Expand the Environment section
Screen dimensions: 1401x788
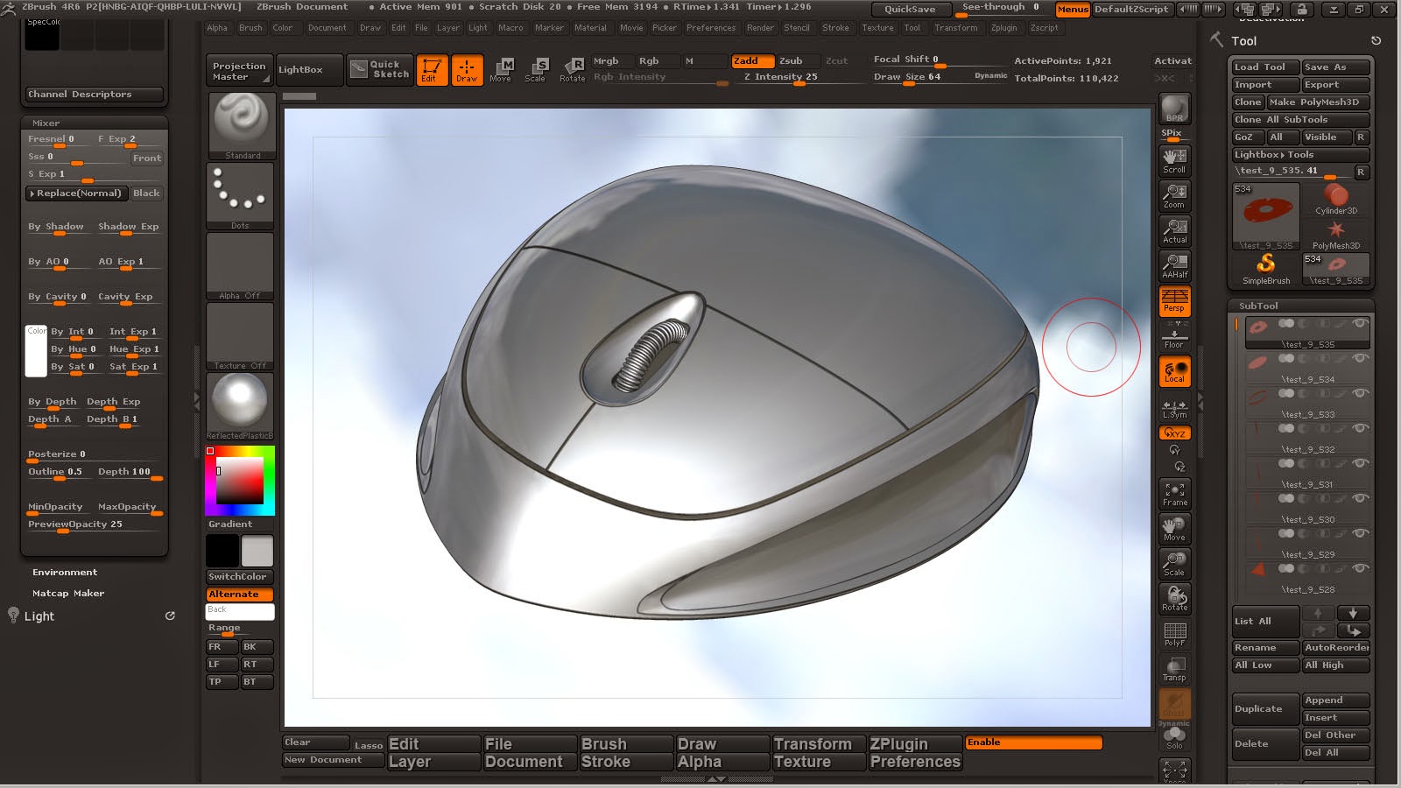point(65,572)
